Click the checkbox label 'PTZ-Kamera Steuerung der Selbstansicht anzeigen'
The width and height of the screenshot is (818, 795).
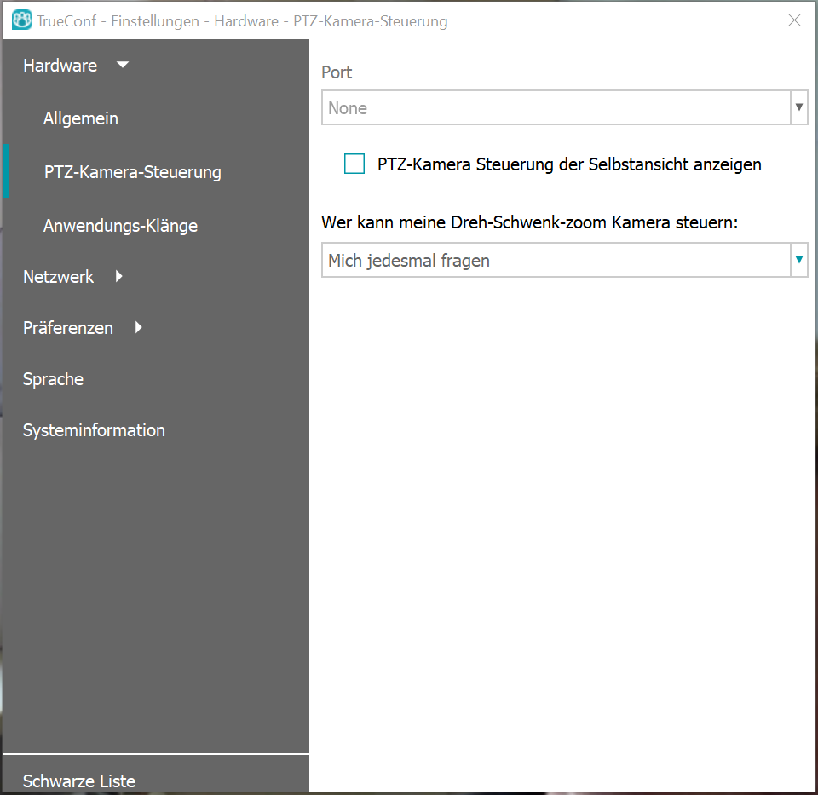tap(569, 164)
